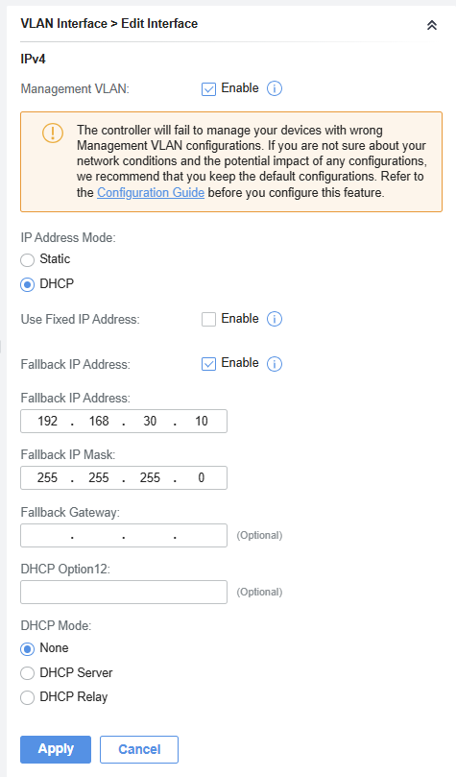The image size is (456, 777).
Task: Select the DHCP address mode radio
Action: point(27,284)
